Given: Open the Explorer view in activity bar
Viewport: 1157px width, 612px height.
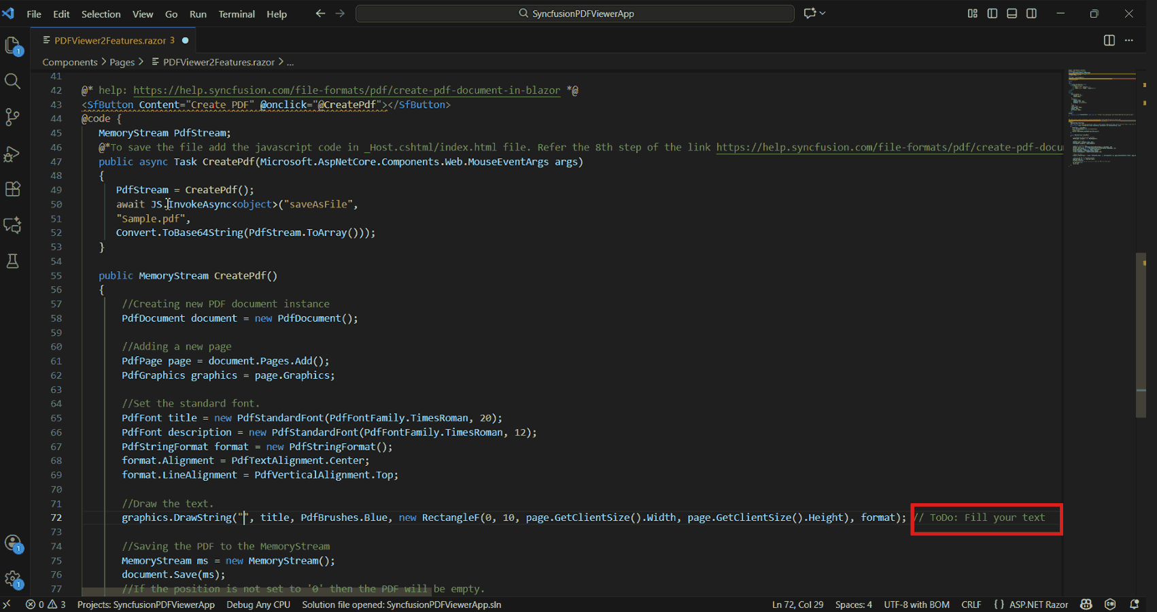Looking at the screenshot, I should [x=13, y=46].
